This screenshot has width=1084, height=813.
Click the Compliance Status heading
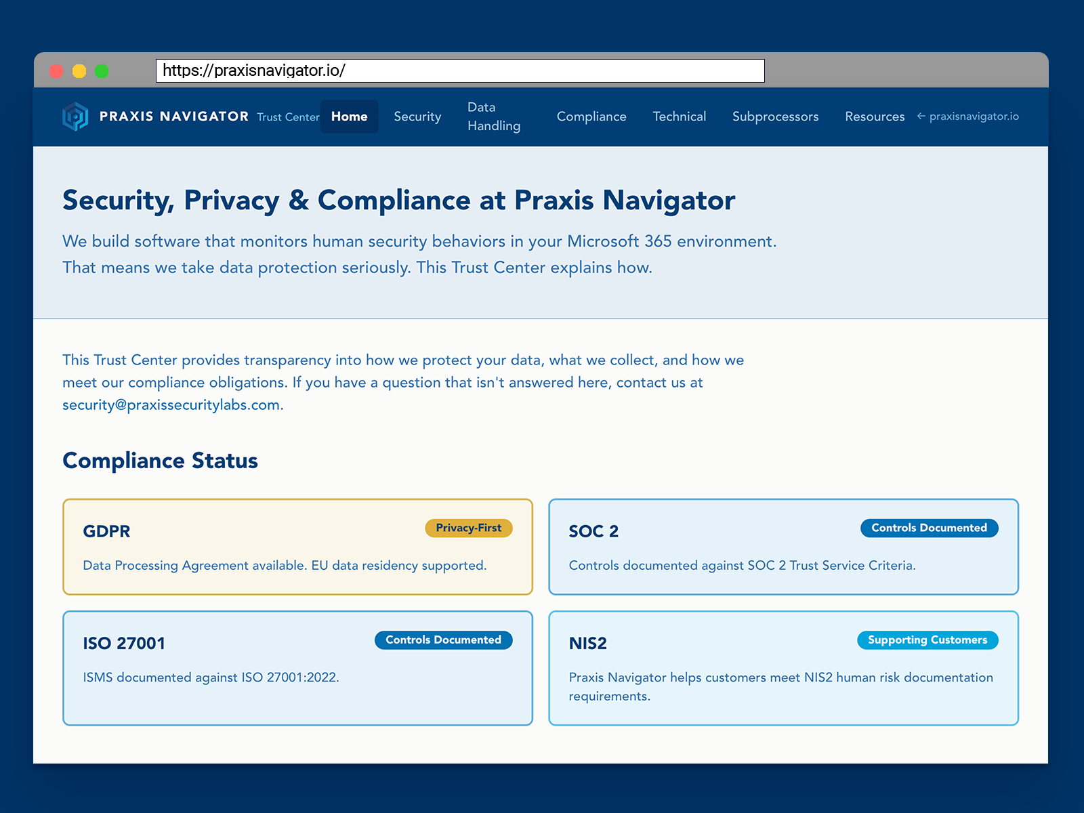(160, 461)
